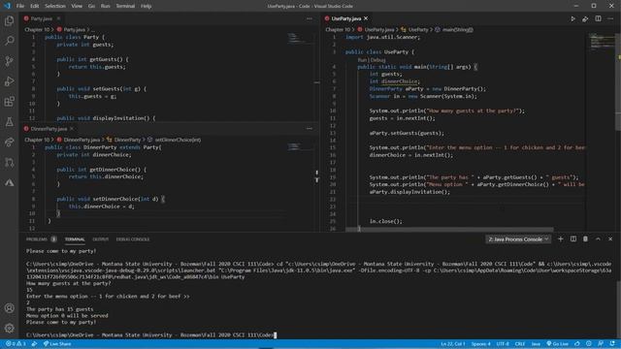This screenshot has height=349, width=621.
Task: Click Chapter 10 breadcrumb in UseParty.java editor
Action: click(338, 30)
